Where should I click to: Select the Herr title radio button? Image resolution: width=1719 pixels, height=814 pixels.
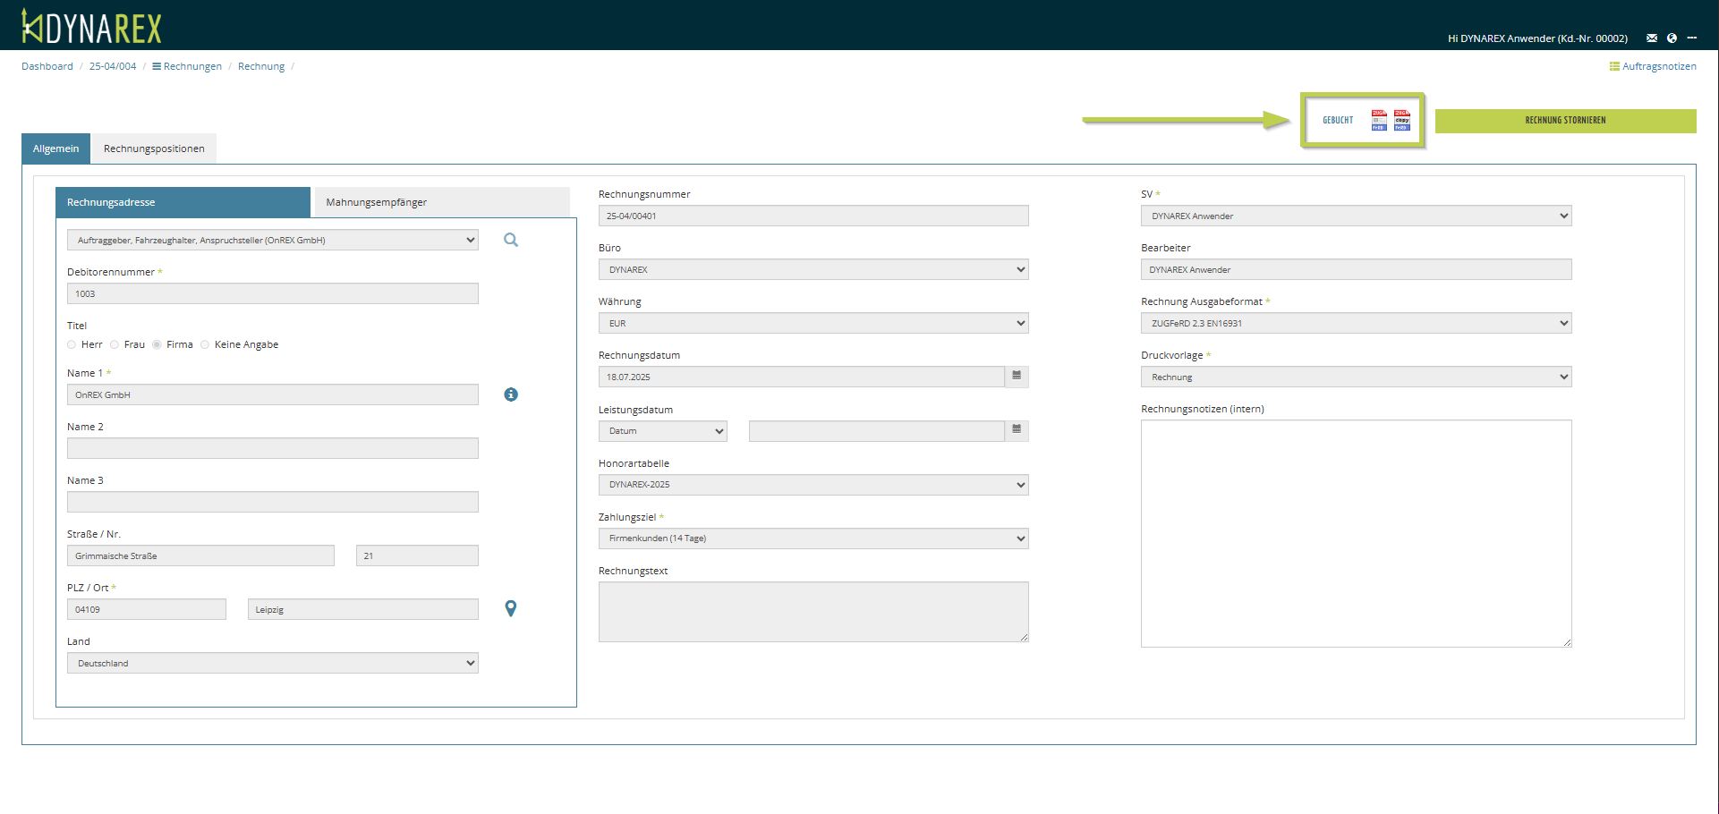pyautogui.click(x=72, y=344)
